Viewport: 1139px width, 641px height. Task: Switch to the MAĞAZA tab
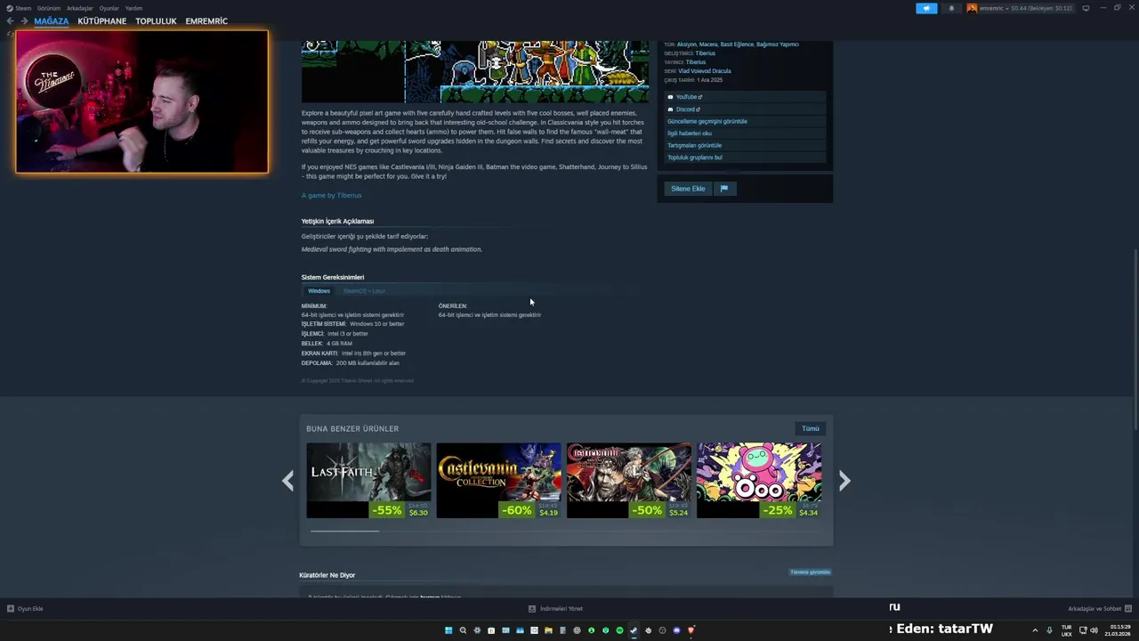[x=52, y=21]
